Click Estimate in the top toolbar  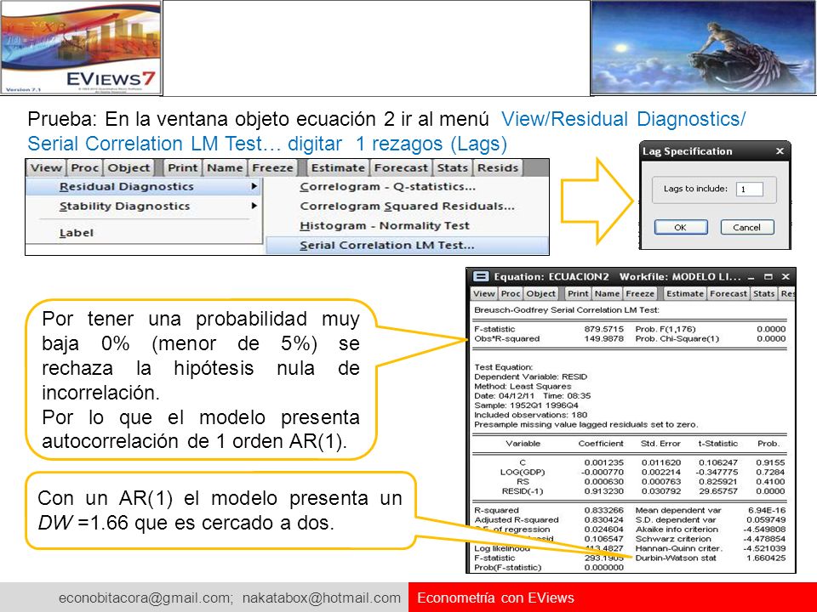[338, 168]
